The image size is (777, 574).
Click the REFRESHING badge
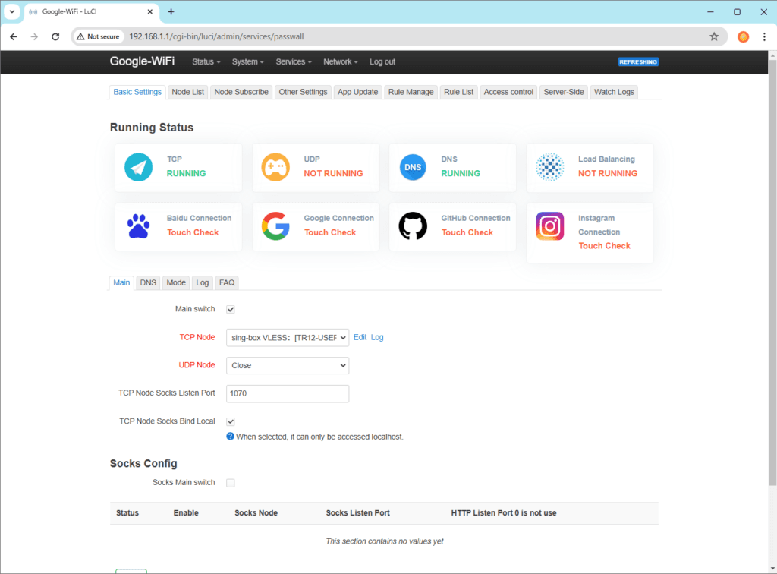(638, 62)
